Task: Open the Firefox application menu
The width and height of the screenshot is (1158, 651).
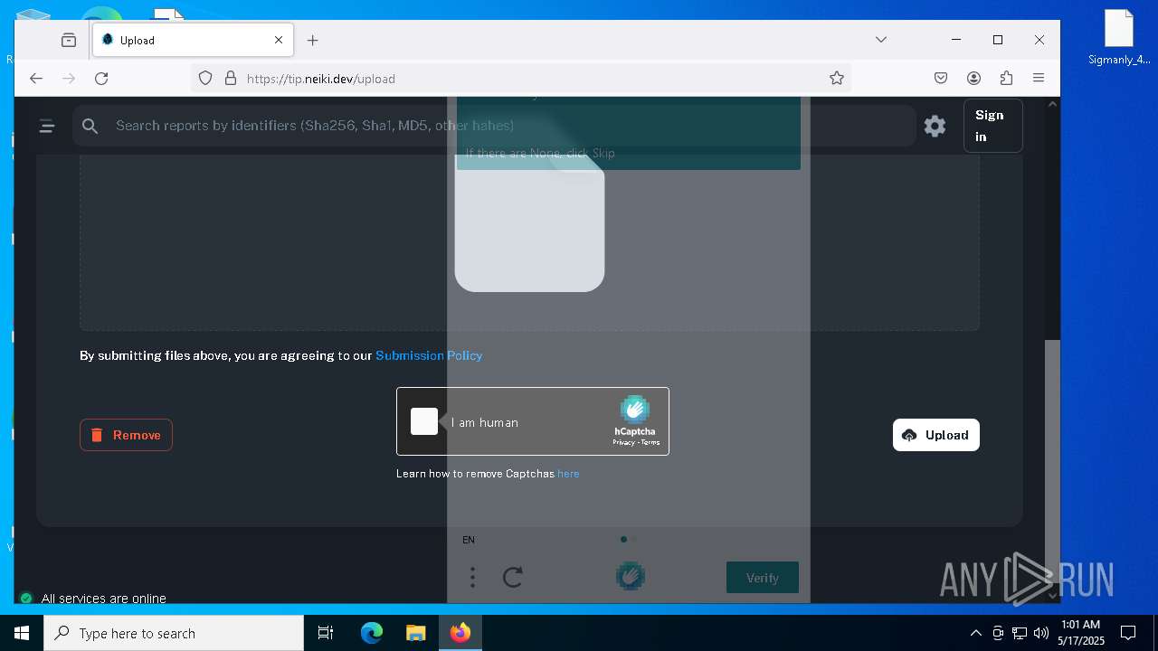Action: pyautogui.click(x=1039, y=79)
